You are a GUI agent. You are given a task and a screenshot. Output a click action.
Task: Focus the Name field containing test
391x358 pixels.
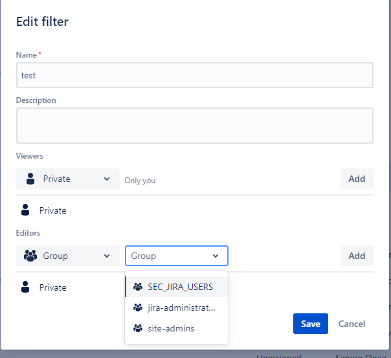(x=194, y=75)
